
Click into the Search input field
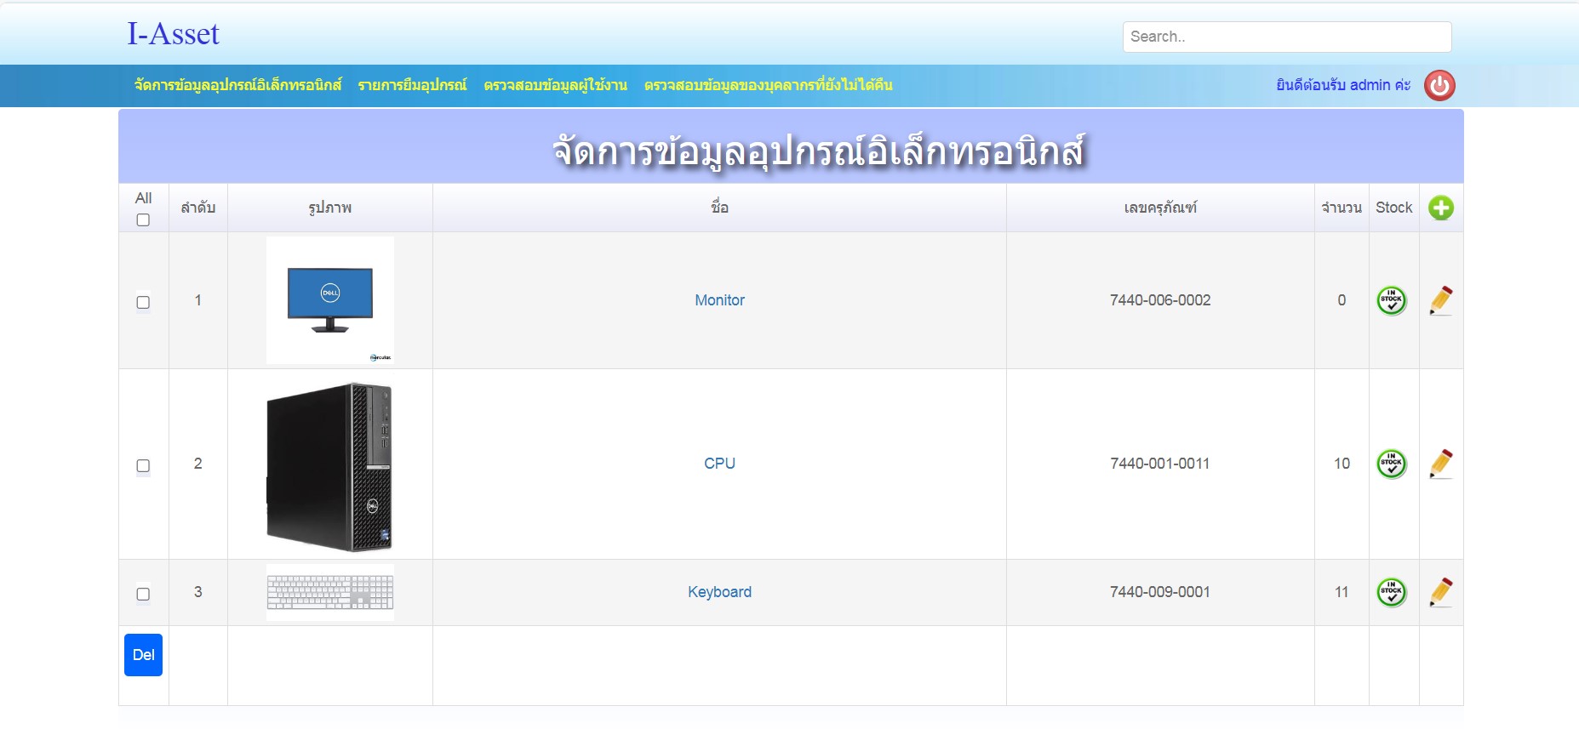point(1286,37)
